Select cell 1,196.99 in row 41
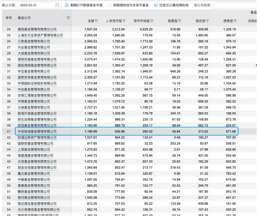The width and height of the screenshot is (257, 216). click(x=91, y=131)
